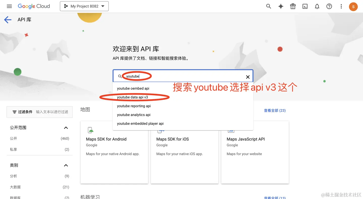Click the search magnifier in the top bar

pos(269,6)
